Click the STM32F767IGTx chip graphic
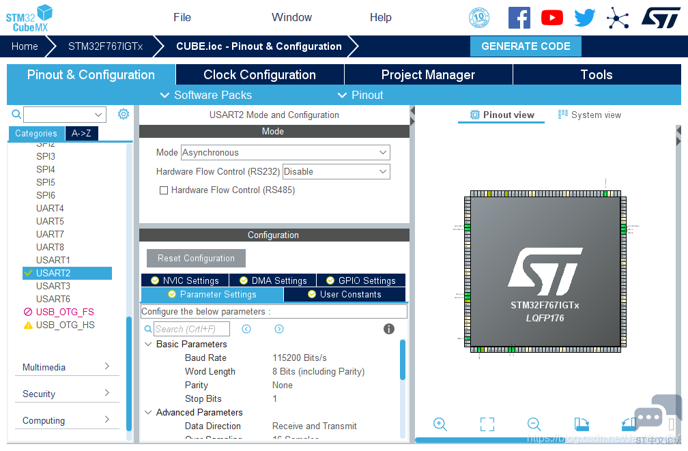This screenshot has width=688, height=451. point(545,272)
